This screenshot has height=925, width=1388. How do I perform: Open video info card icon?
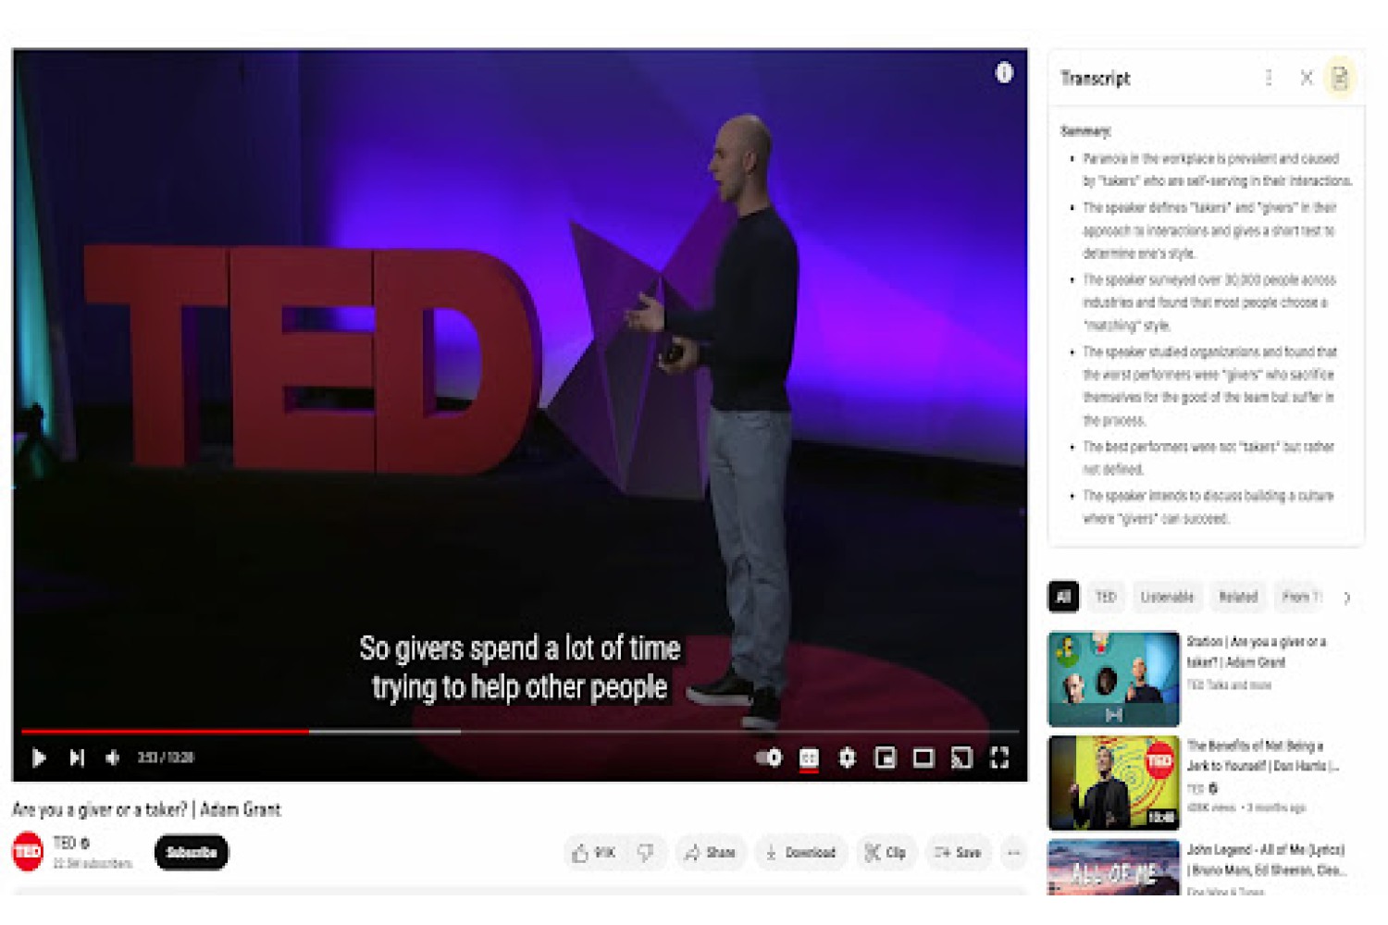[x=1004, y=72]
